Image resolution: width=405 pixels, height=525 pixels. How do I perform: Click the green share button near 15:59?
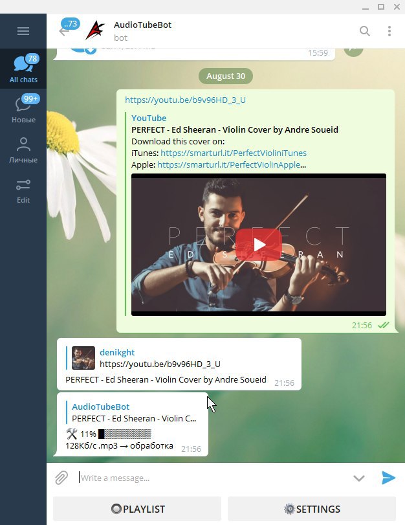353,51
